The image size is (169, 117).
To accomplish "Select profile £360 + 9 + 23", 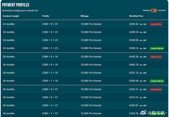I will pos(50,24).
